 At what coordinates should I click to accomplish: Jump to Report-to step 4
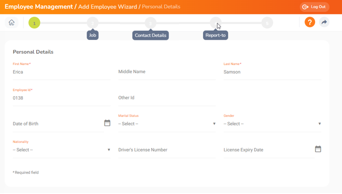pos(215,23)
